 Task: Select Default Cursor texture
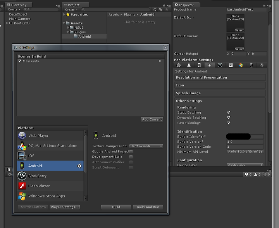(x=239, y=49)
